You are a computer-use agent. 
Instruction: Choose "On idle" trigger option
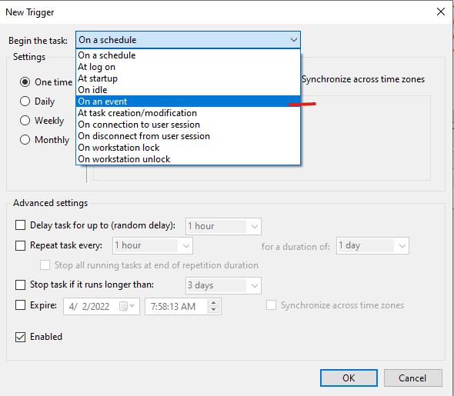188,90
